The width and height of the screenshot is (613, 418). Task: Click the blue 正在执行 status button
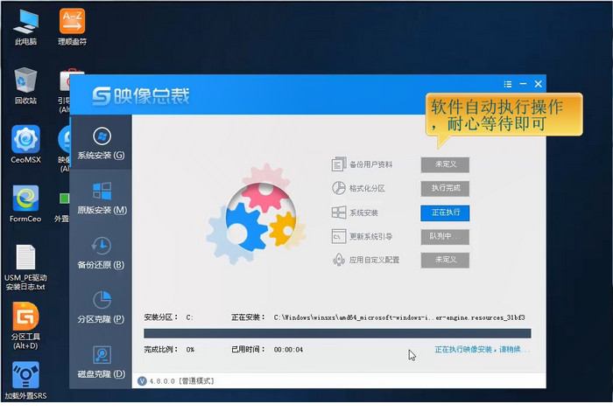(445, 212)
